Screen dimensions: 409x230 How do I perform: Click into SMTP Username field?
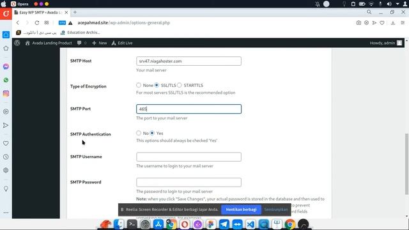tap(189, 157)
